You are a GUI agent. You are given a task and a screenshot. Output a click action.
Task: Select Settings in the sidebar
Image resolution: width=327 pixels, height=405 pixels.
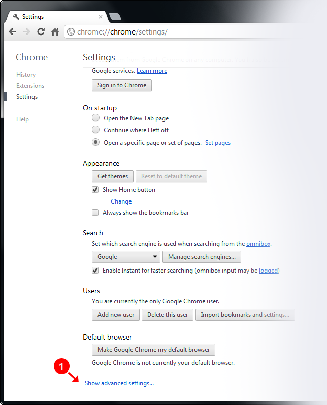[x=27, y=97]
